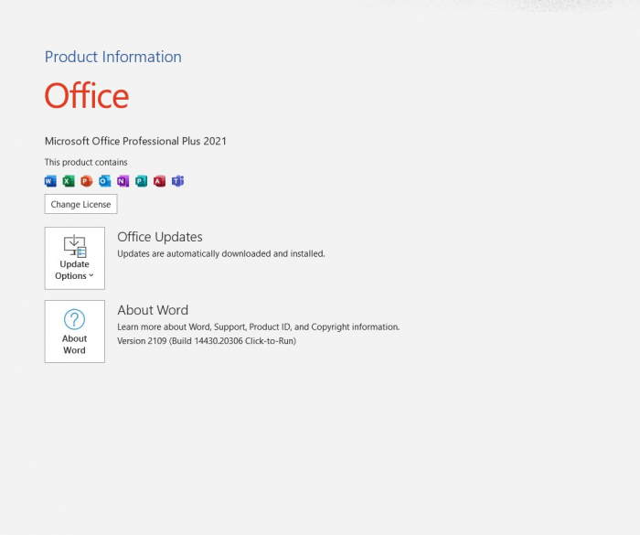The image size is (640, 535).
Task: Click the OneNote app icon
Action: point(123,181)
